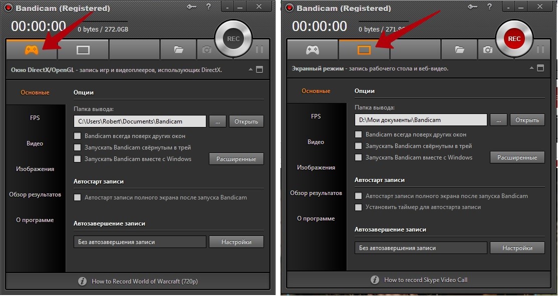Toggle 'Автостарт записи полного экрана' in left window
The width and height of the screenshot is (558, 297).
(77, 197)
